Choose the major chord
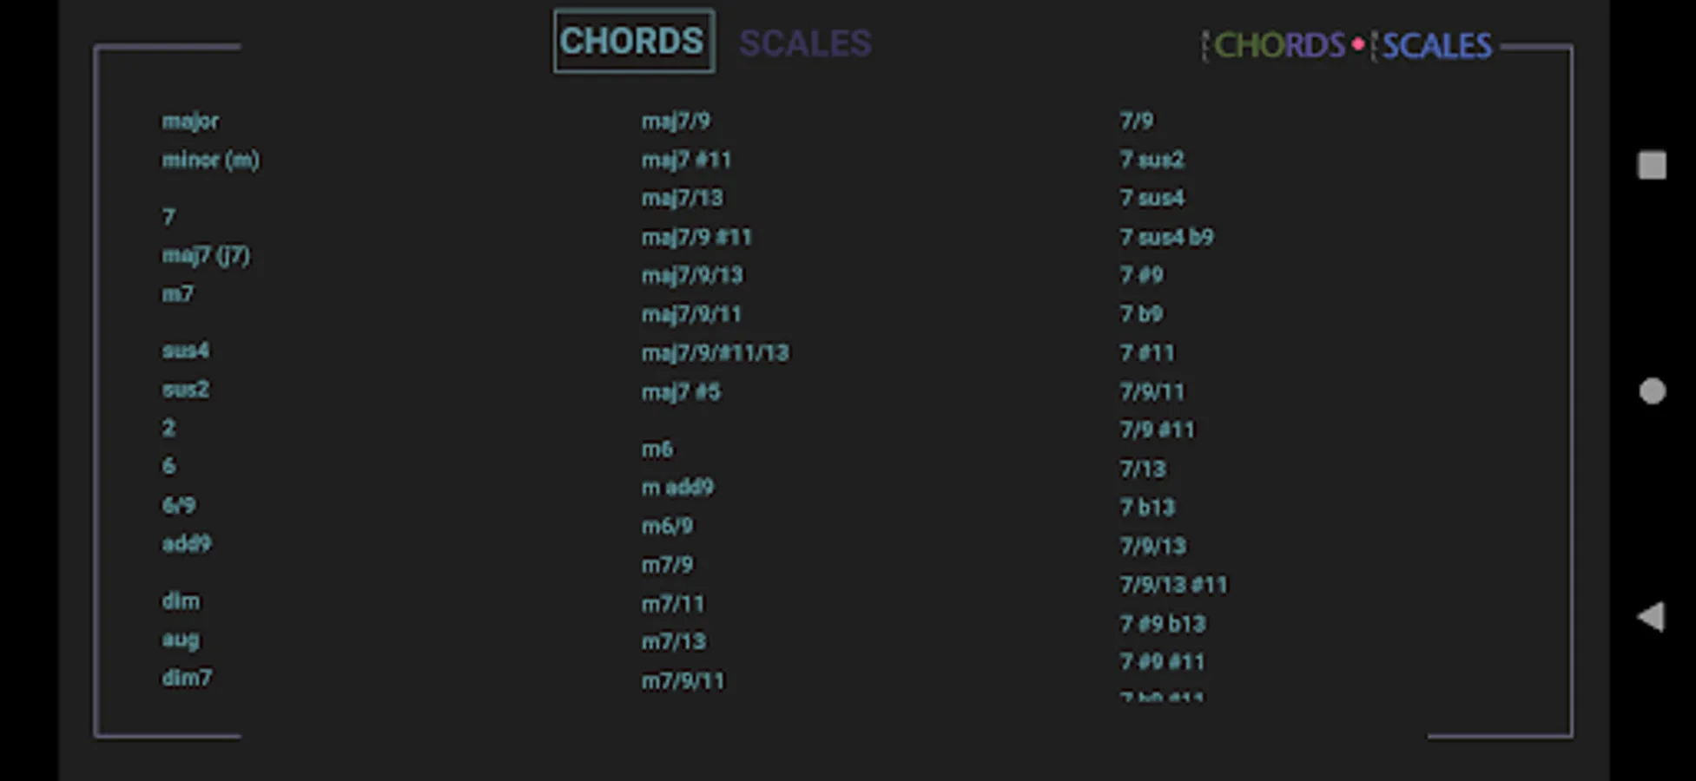Image resolution: width=1696 pixels, height=781 pixels. [190, 121]
